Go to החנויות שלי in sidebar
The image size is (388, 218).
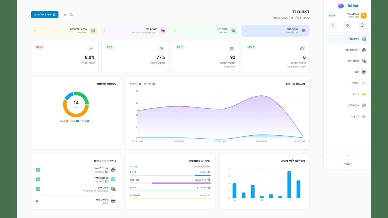point(347,50)
